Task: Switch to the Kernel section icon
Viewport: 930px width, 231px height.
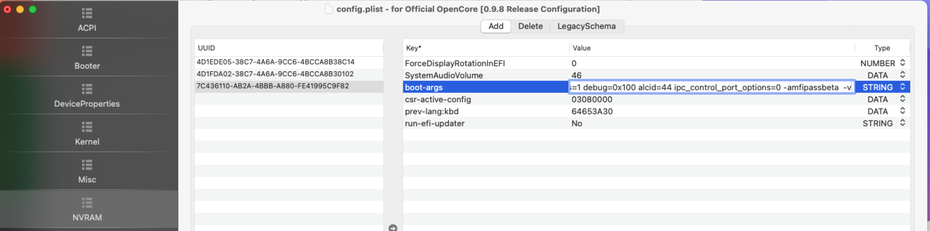Action: coord(87,127)
